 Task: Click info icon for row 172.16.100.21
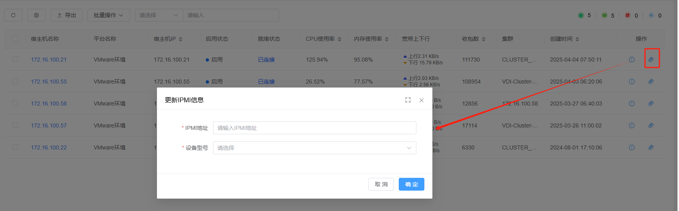coord(632,60)
